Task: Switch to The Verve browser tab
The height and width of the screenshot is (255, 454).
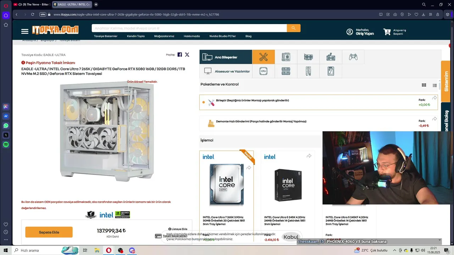Action: point(32,5)
